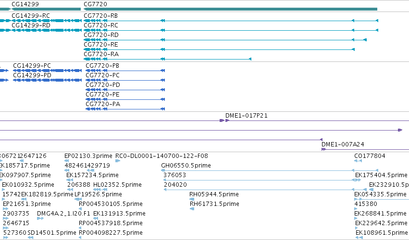409x240 pixels.
Task: Select the 204020 feature label
Action: 175,185
